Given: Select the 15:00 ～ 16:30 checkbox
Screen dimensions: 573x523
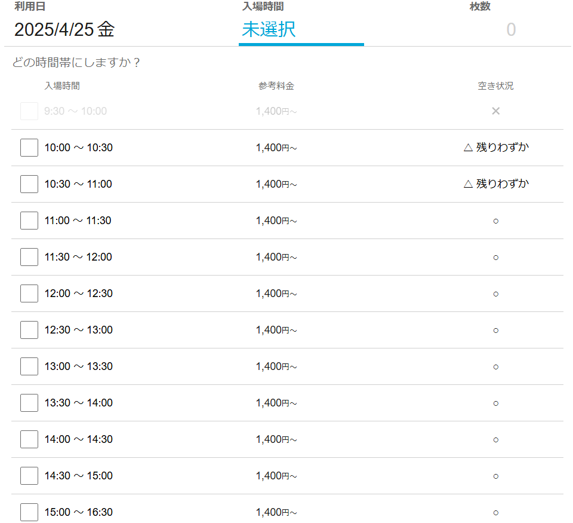Looking at the screenshot, I should tap(29, 512).
